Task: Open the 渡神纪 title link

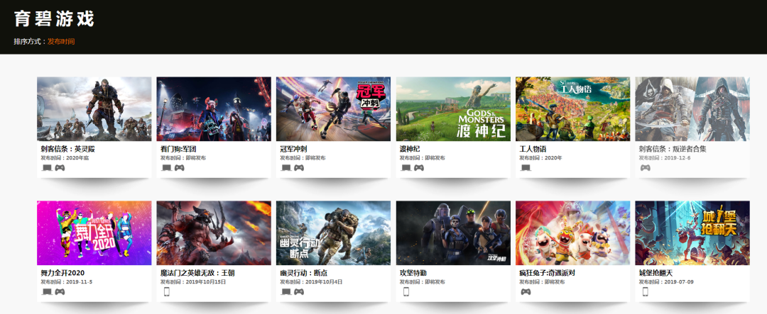Action: click(x=410, y=149)
